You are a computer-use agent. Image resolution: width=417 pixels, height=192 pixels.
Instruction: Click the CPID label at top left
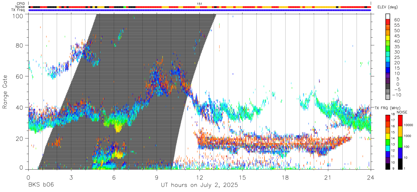tap(21, 4)
